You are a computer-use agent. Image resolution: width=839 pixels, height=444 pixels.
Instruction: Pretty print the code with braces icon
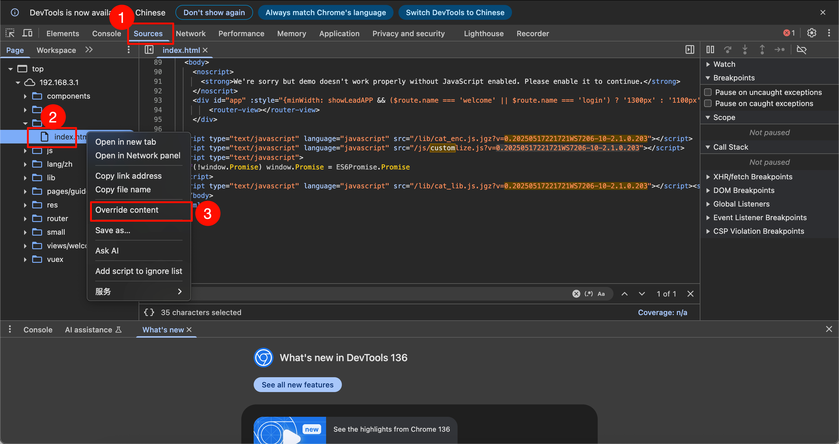tap(149, 312)
